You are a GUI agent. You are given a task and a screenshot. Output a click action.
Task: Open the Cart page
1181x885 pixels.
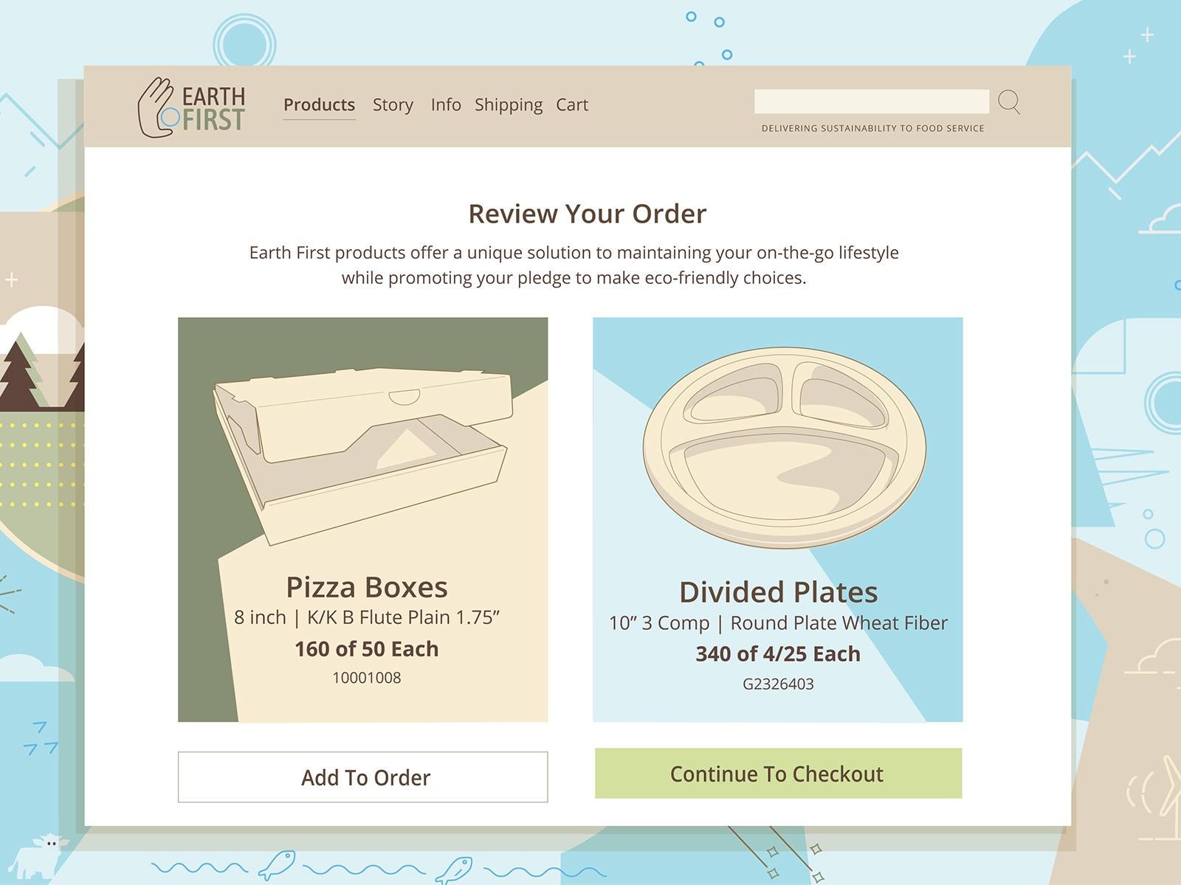coord(572,105)
